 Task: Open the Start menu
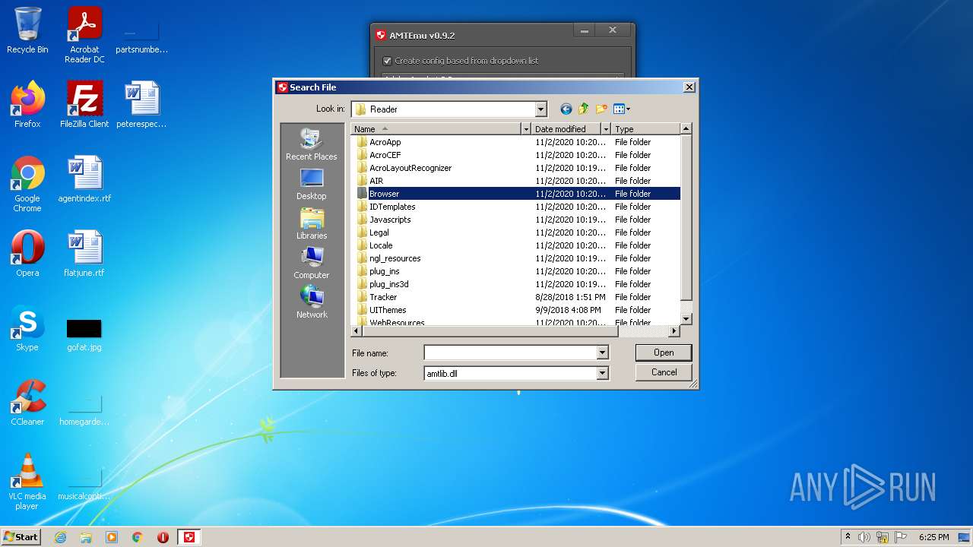click(21, 537)
